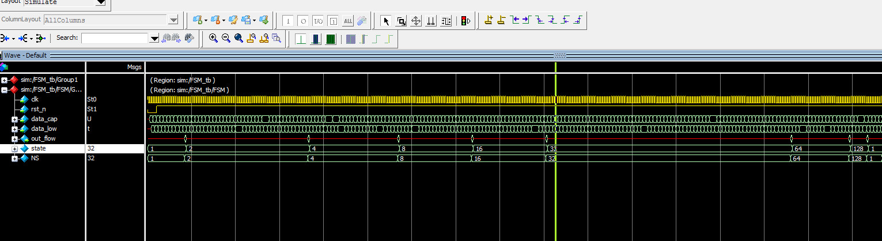882x241 pixels.
Task: Expand the sim:/FSM_tb/Group1 tree node
Action: (5, 80)
